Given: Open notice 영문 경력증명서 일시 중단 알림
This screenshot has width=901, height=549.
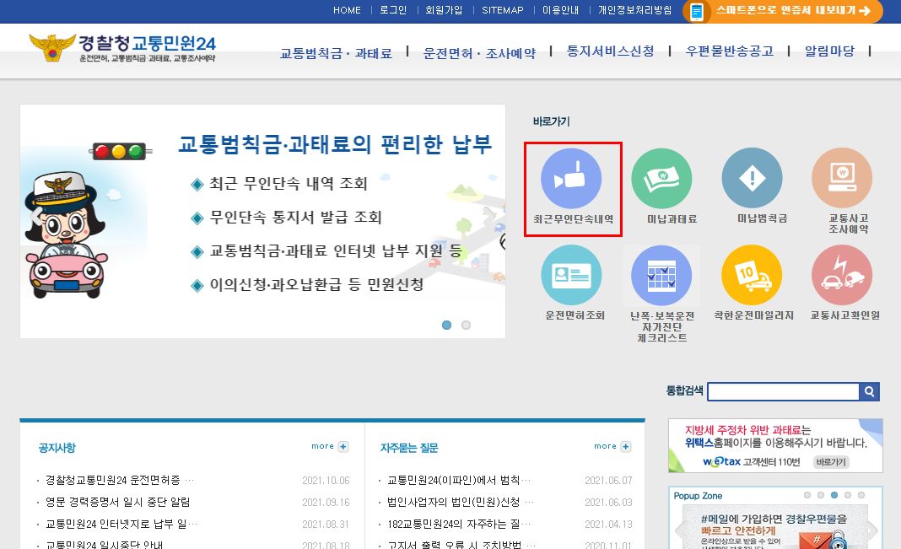Looking at the screenshot, I should (x=117, y=502).
